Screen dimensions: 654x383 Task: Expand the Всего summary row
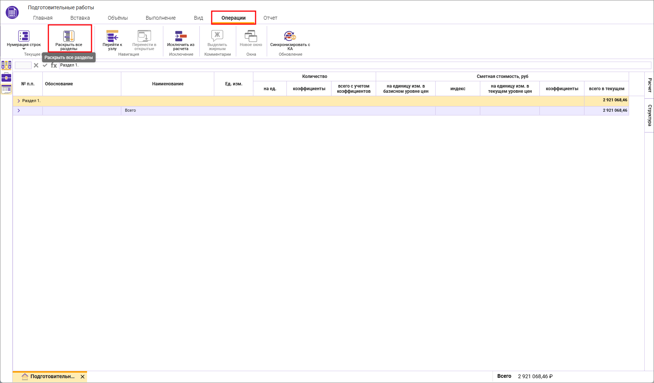[x=19, y=111]
